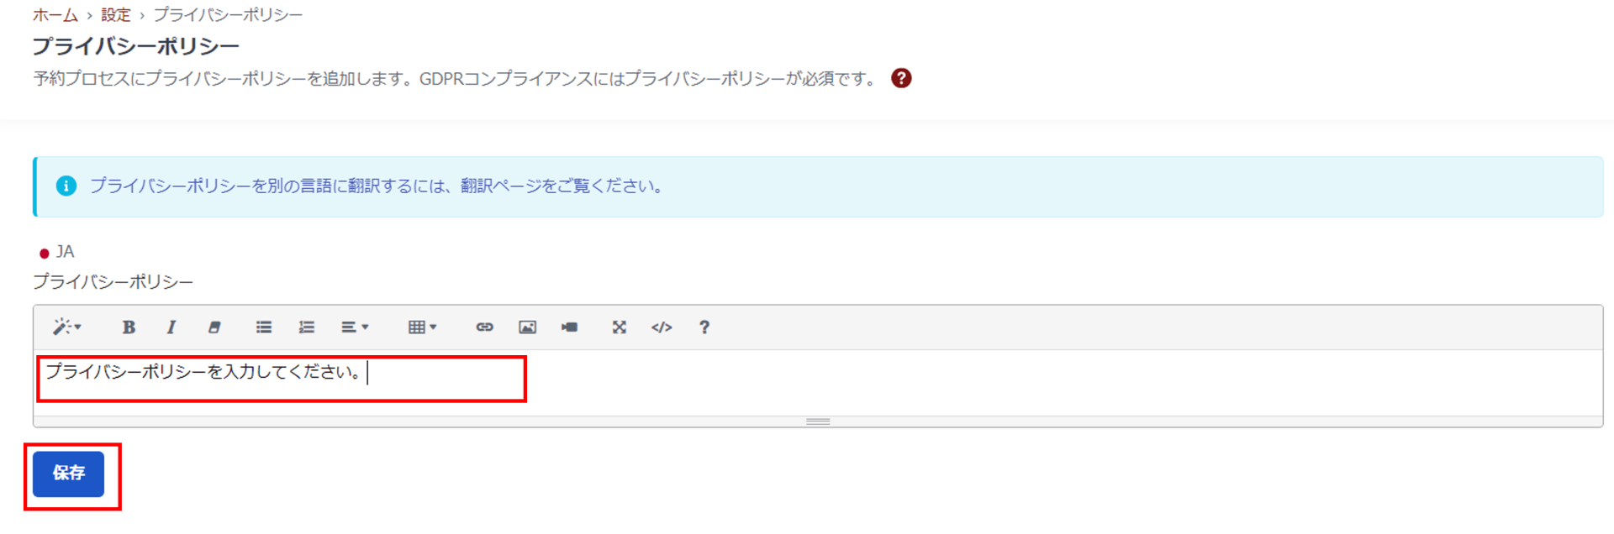Screen dimensions: 1614x534
Task: Toggle fullscreen editor mode
Action: tap(620, 327)
